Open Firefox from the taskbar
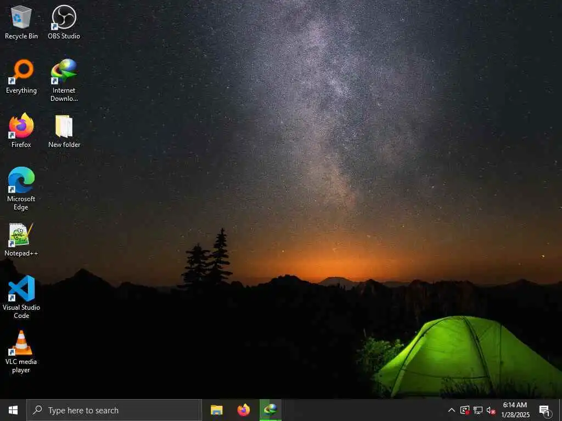562x421 pixels. pyautogui.click(x=243, y=410)
